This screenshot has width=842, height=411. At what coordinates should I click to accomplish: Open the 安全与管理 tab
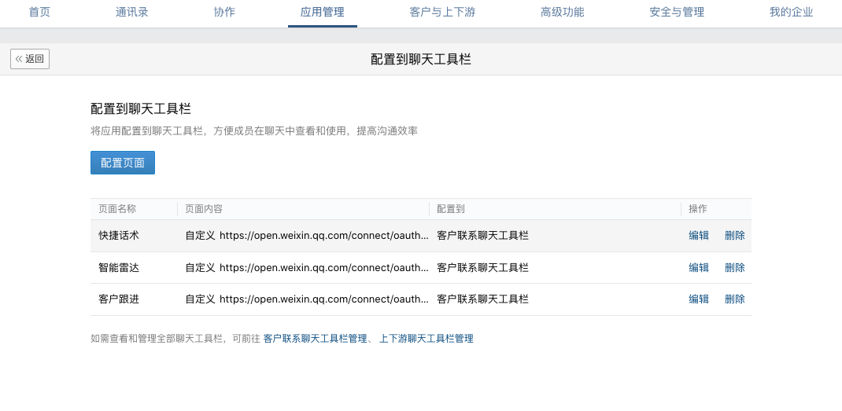[677, 13]
